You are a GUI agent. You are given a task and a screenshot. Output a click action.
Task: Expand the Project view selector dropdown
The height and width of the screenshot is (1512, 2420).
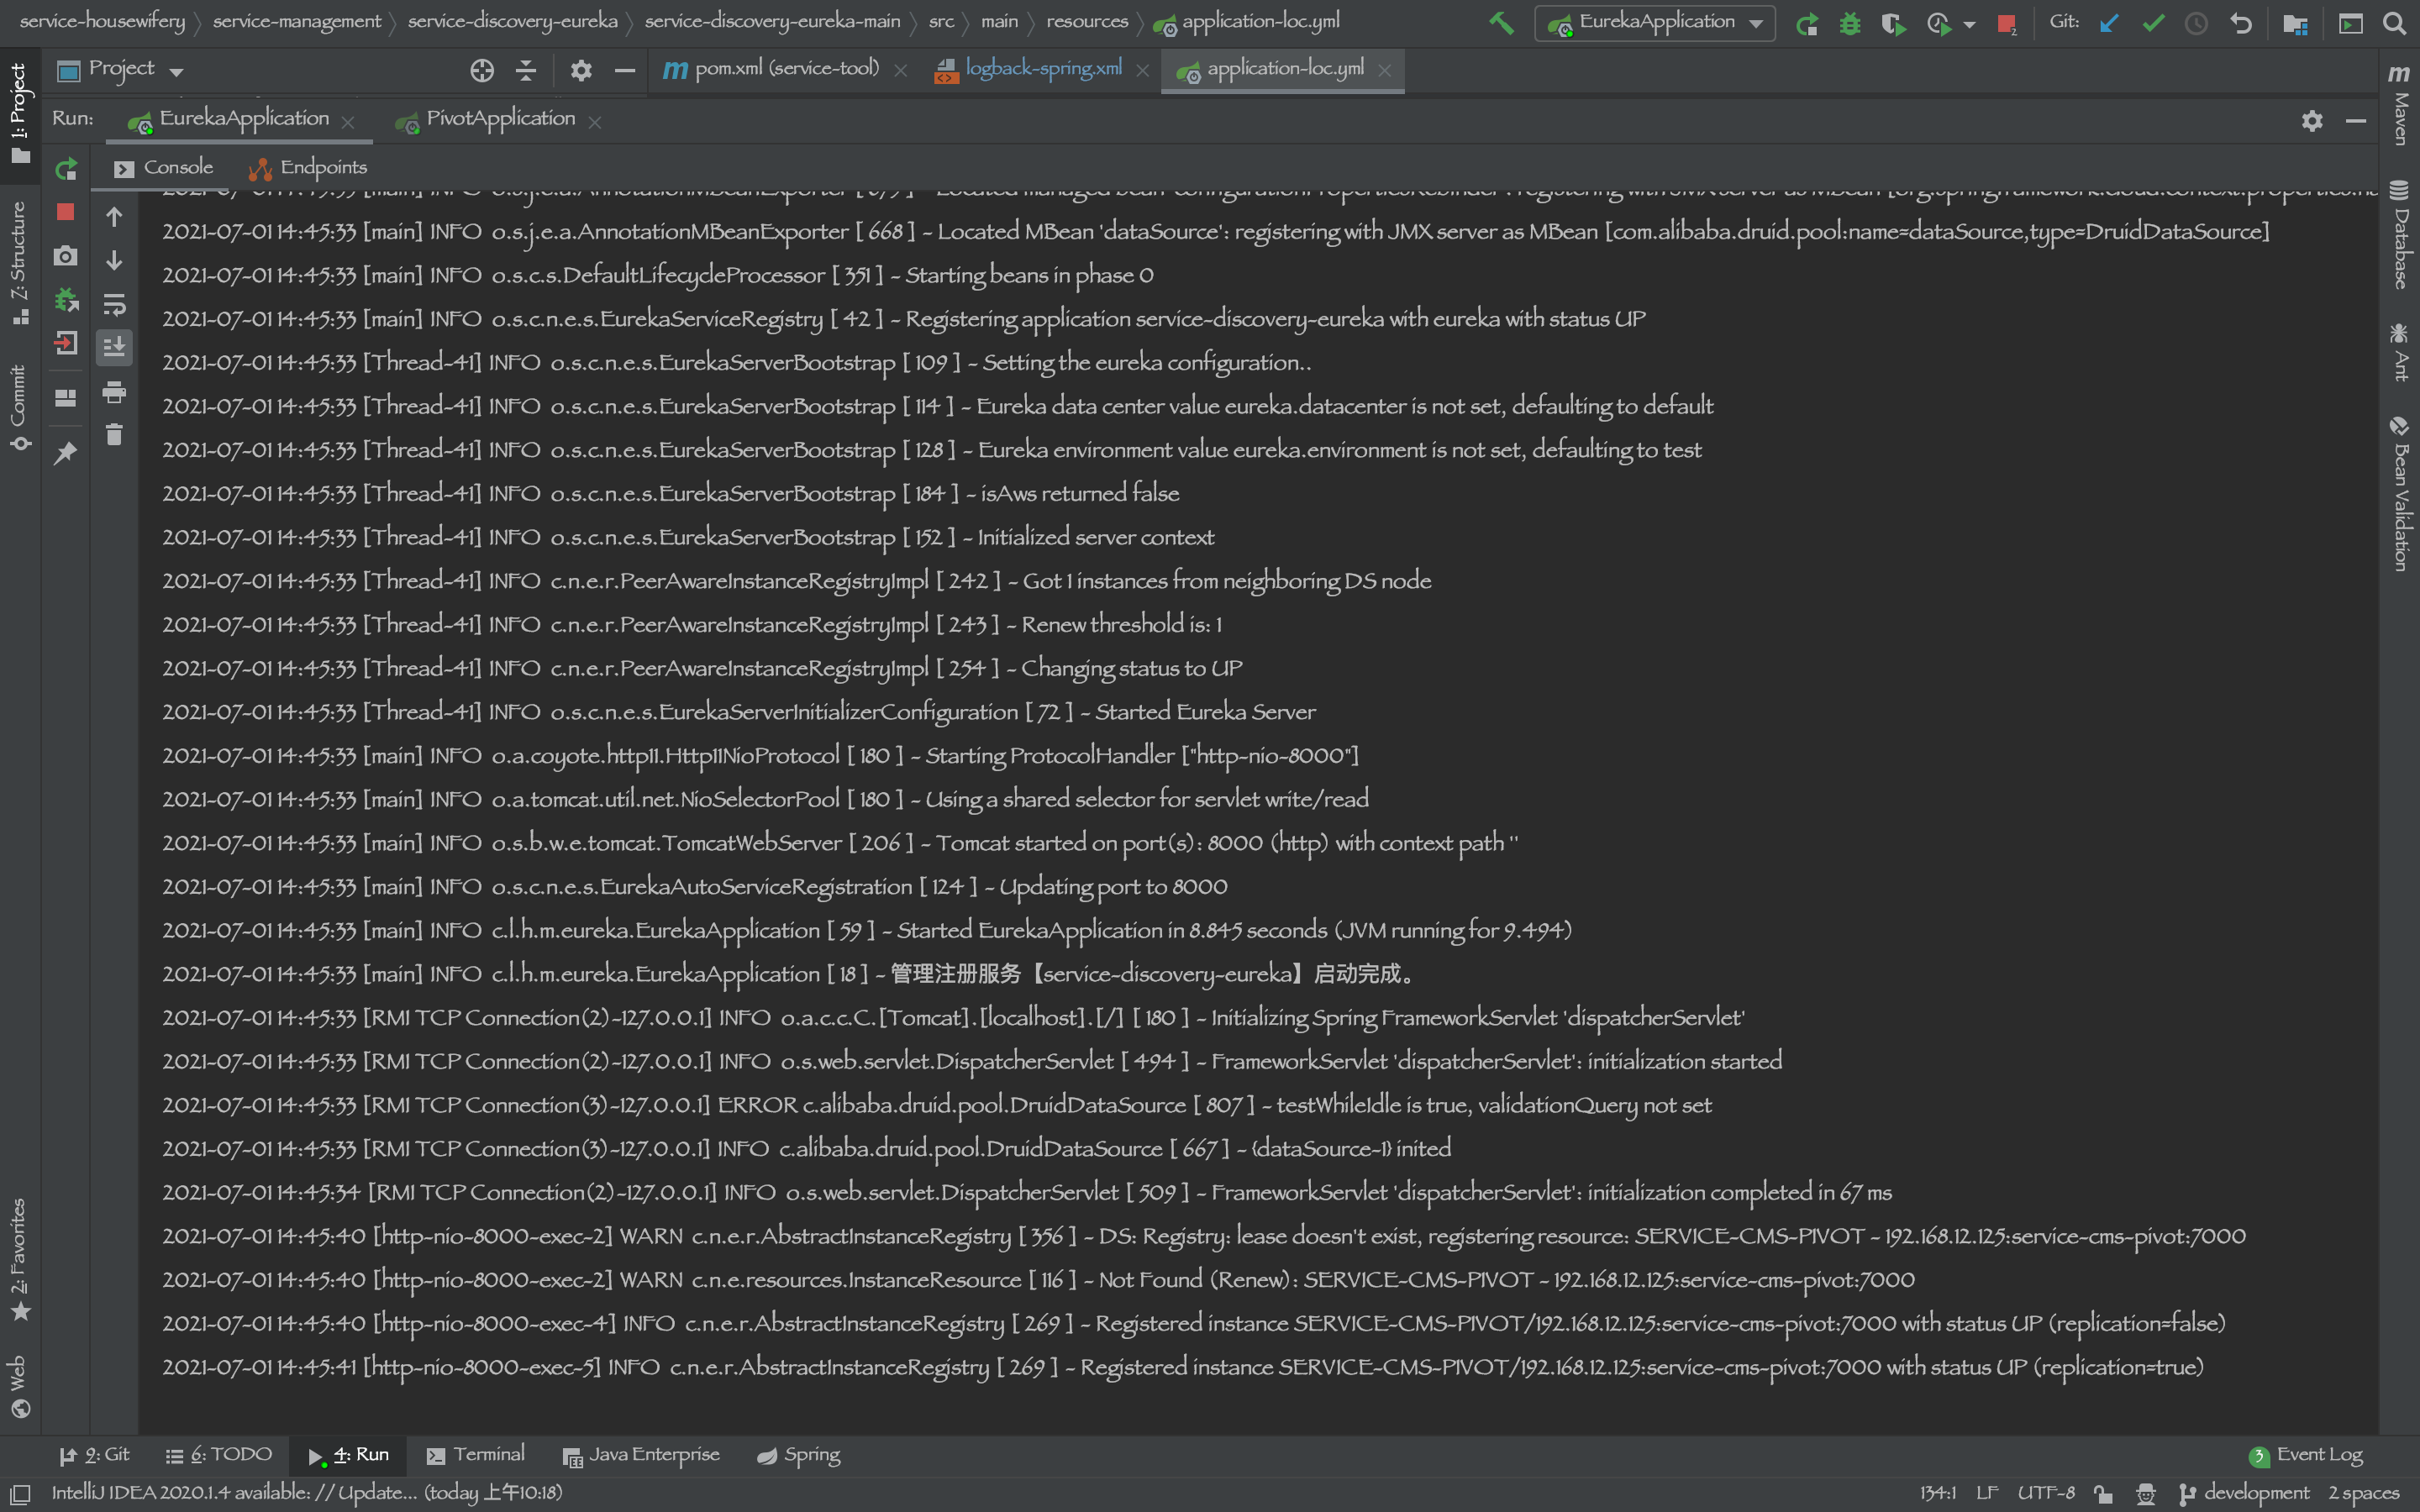(176, 68)
